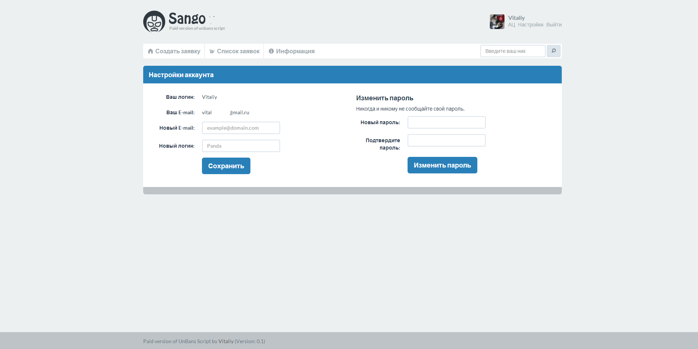Image resolution: width=698 pixels, height=349 pixels.
Task: Open the Создать заявку menu item
Action: tap(174, 51)
